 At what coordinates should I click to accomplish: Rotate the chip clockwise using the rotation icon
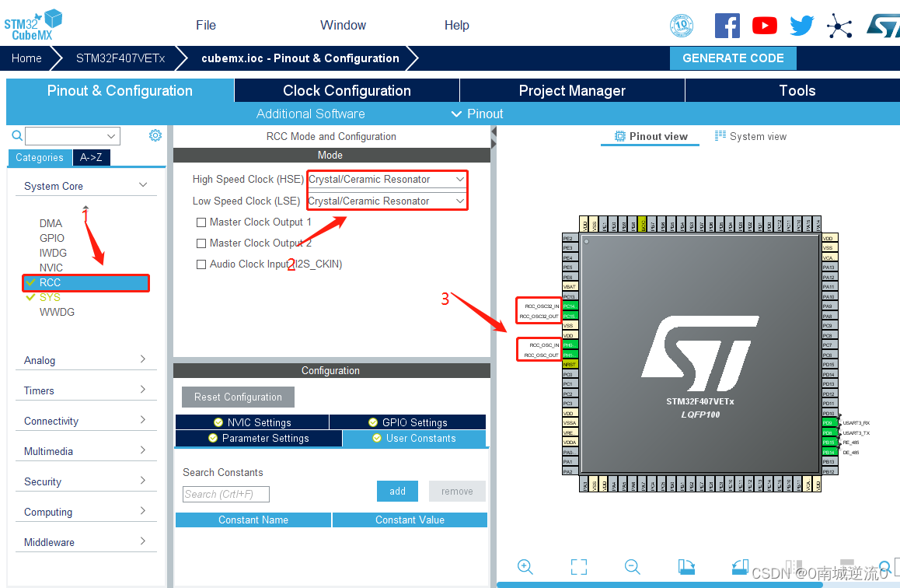[686, 567]
